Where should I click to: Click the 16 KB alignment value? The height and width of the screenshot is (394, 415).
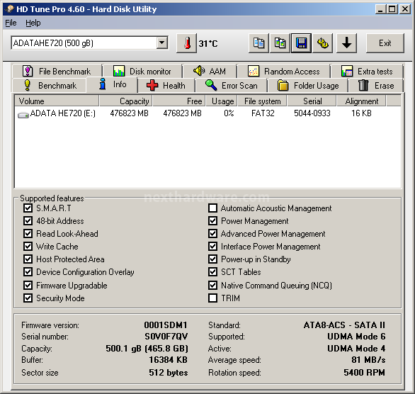(x=361, y=113)
